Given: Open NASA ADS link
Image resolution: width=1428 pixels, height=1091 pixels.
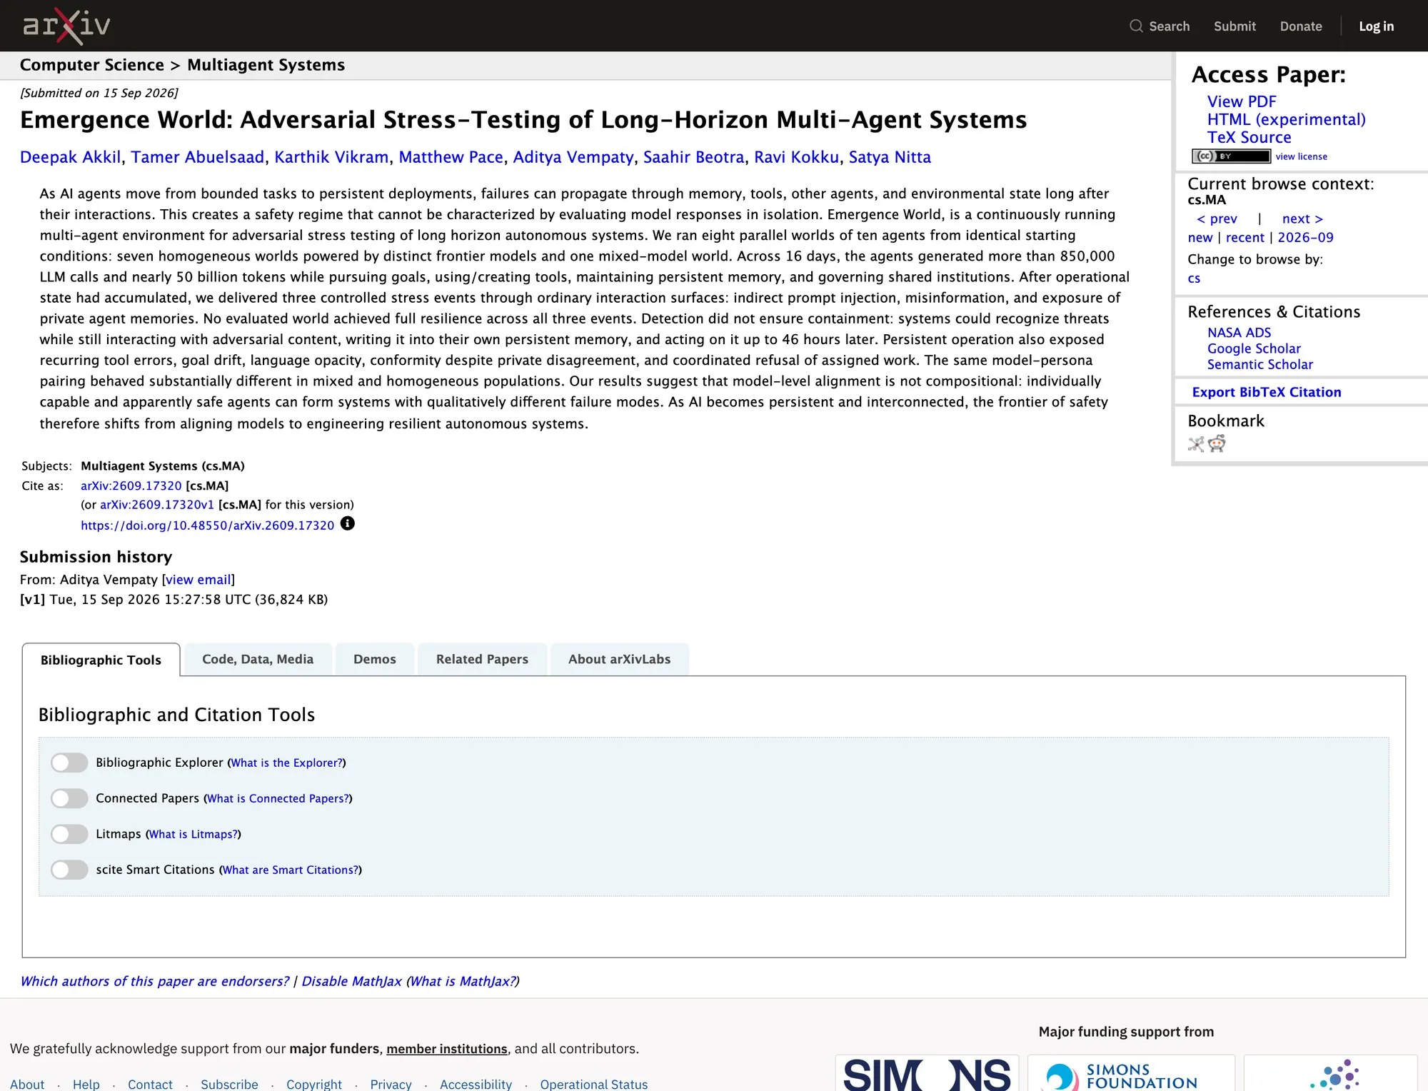Looking at the screenshot, I should (x=1239, y=333).
